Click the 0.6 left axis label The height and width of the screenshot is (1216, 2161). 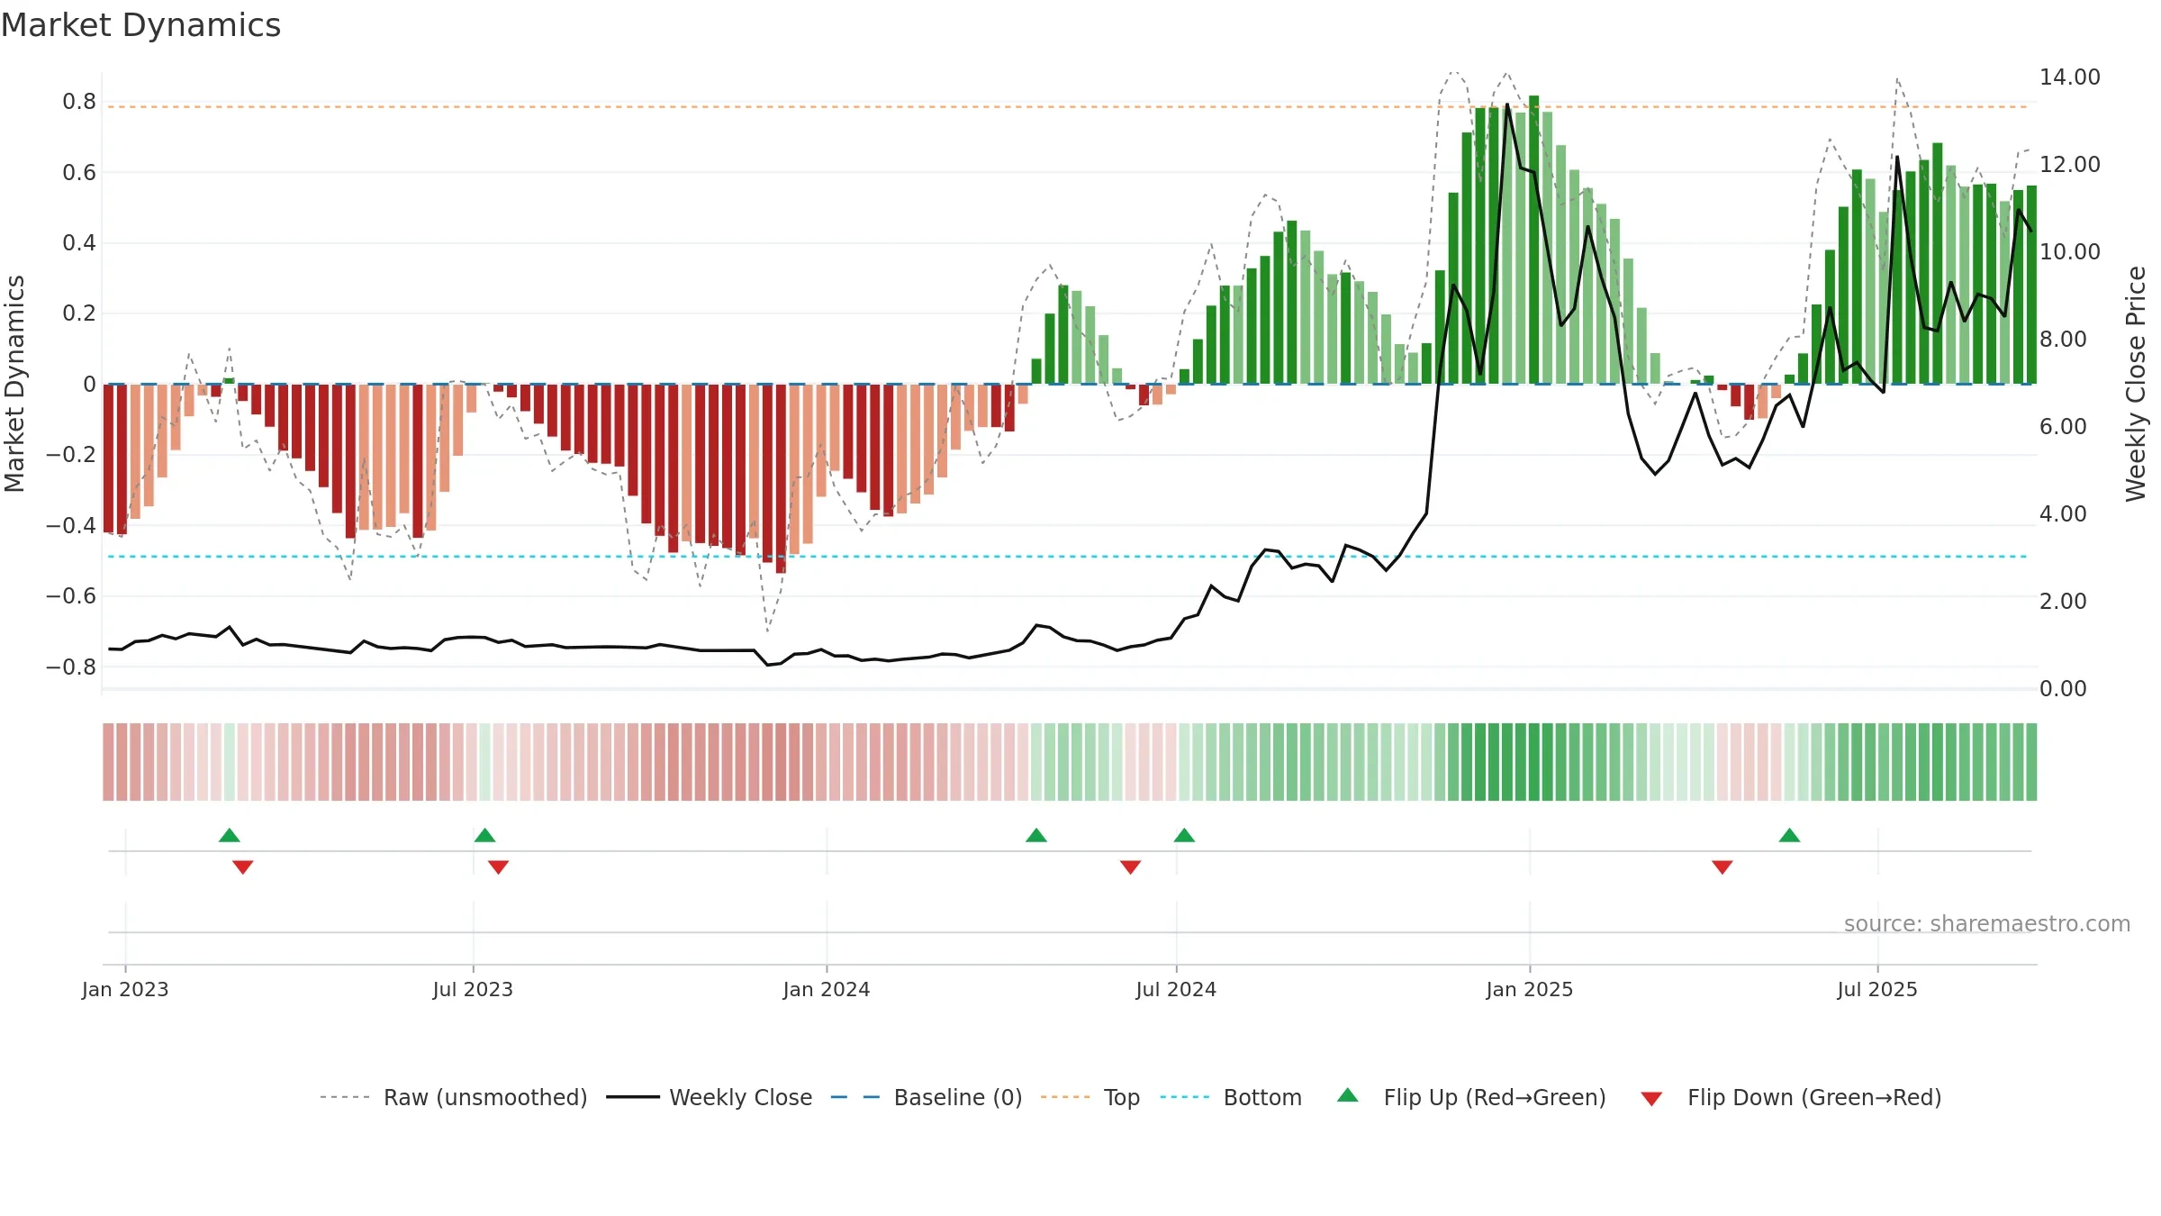pyautogui.click(x=79, y=173)
